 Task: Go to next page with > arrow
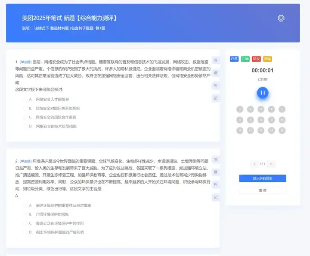pyautogui.click(x=271, y=164)
